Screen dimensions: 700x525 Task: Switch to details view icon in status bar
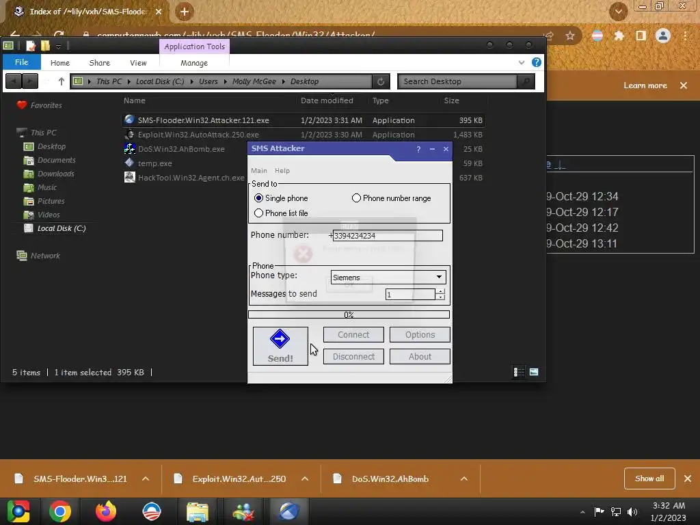click(519, 372)
